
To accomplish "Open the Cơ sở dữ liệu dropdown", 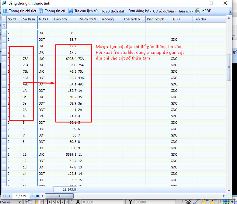I will [165, 11].
